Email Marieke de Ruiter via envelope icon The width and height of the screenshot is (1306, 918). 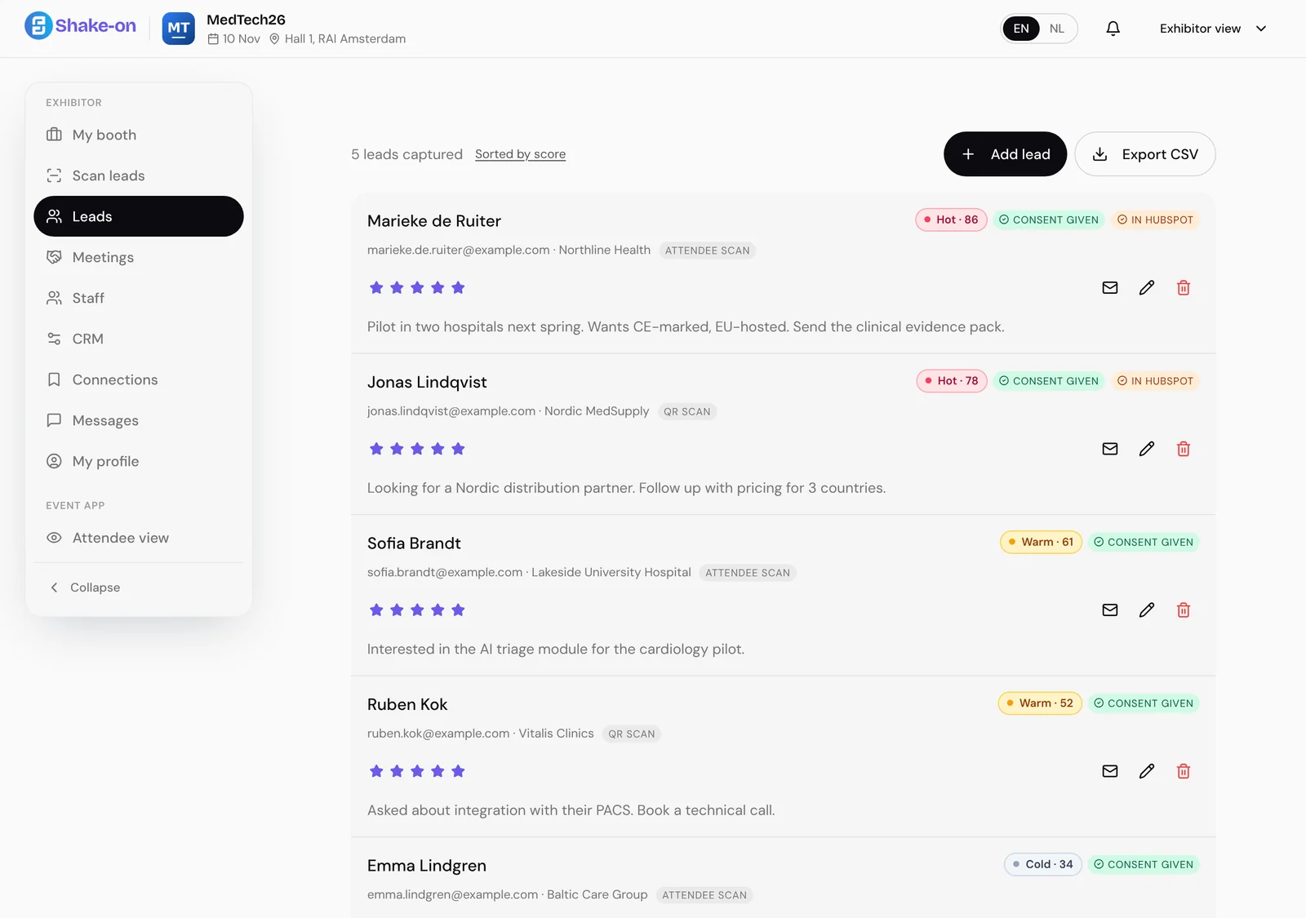(x=1110, y=287)
